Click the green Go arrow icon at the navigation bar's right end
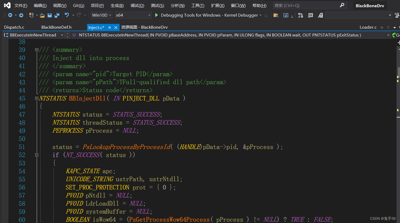Image resolution: width=400 pixels, height=223 pixels. pyautogui.click(x=394, y=35)
